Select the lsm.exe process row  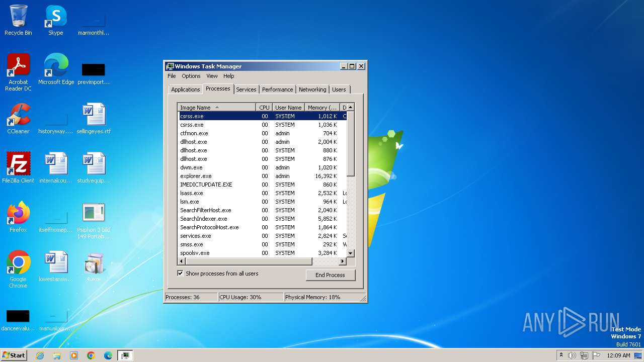[x=262, y=202]
